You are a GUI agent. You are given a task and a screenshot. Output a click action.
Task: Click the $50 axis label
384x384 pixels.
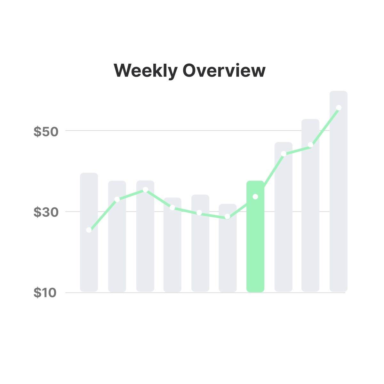[45, 132]
